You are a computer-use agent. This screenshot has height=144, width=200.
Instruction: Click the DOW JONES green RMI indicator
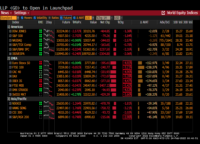click(40, 31)
